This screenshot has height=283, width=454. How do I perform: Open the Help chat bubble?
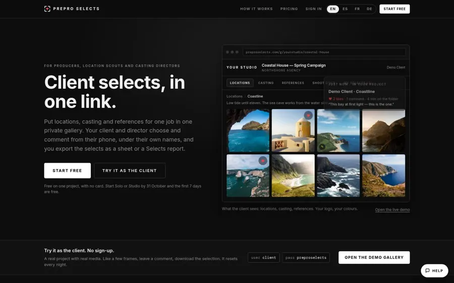point(434,270)
